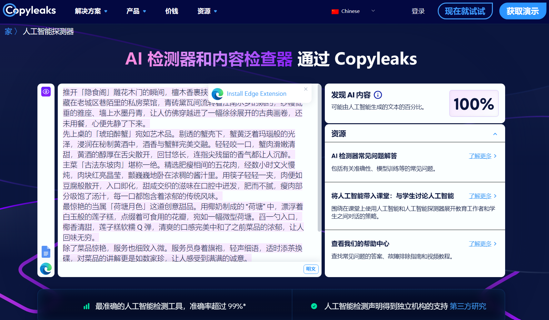The width and height of the screenshot is (549, 320).
Task: Click the green checkmark icon
Action: [314, 306]
